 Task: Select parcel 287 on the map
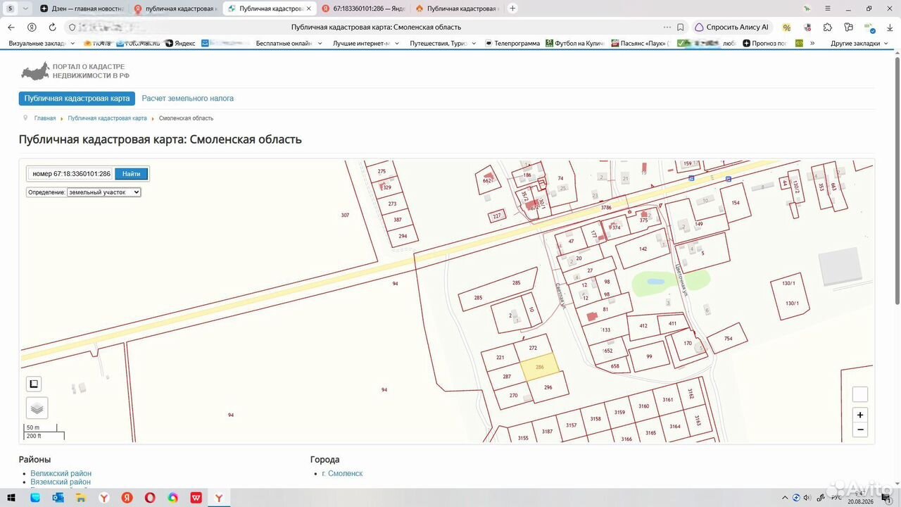[507, 377]
